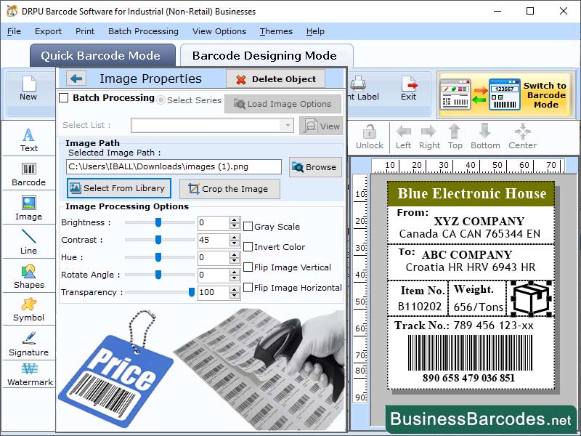This screenshot has width=581, height=436.
Task: Exit the application via Exit icon
Action: coord(409,88)
